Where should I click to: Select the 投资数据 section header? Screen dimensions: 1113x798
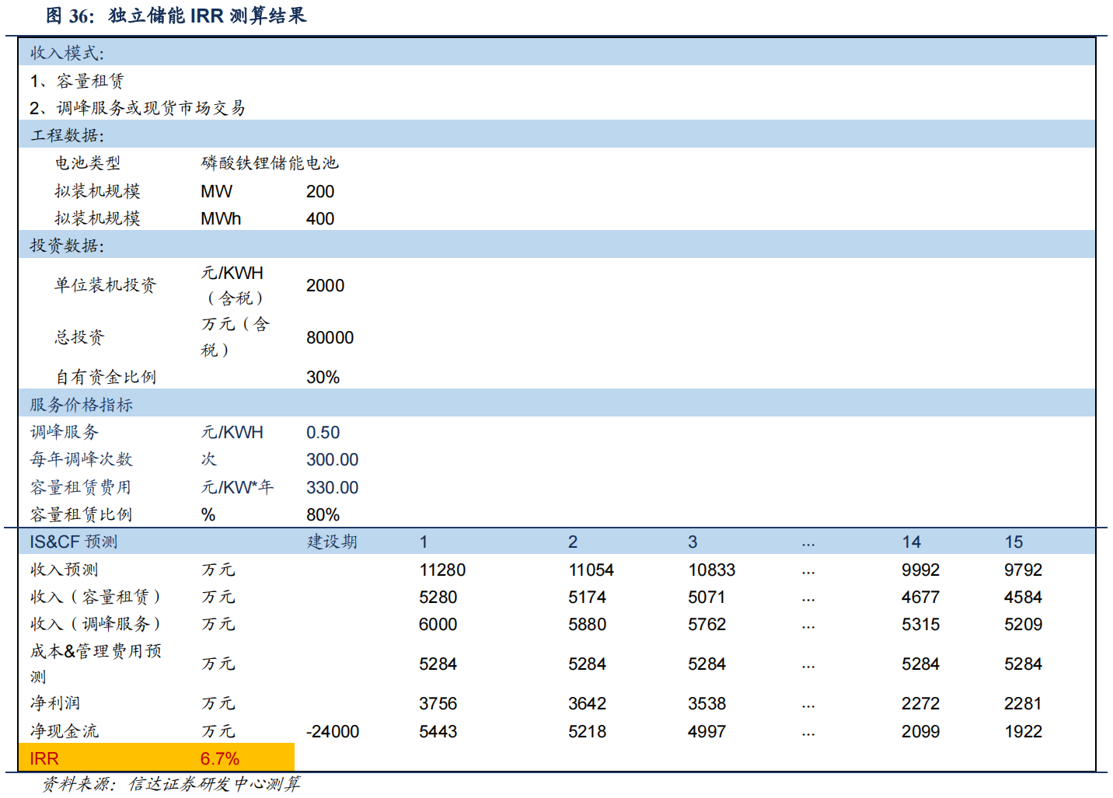(x=556, y=245)
